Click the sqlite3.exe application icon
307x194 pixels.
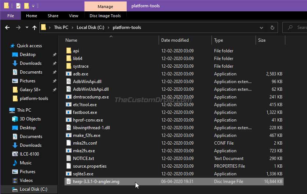[x=69, y=174]
